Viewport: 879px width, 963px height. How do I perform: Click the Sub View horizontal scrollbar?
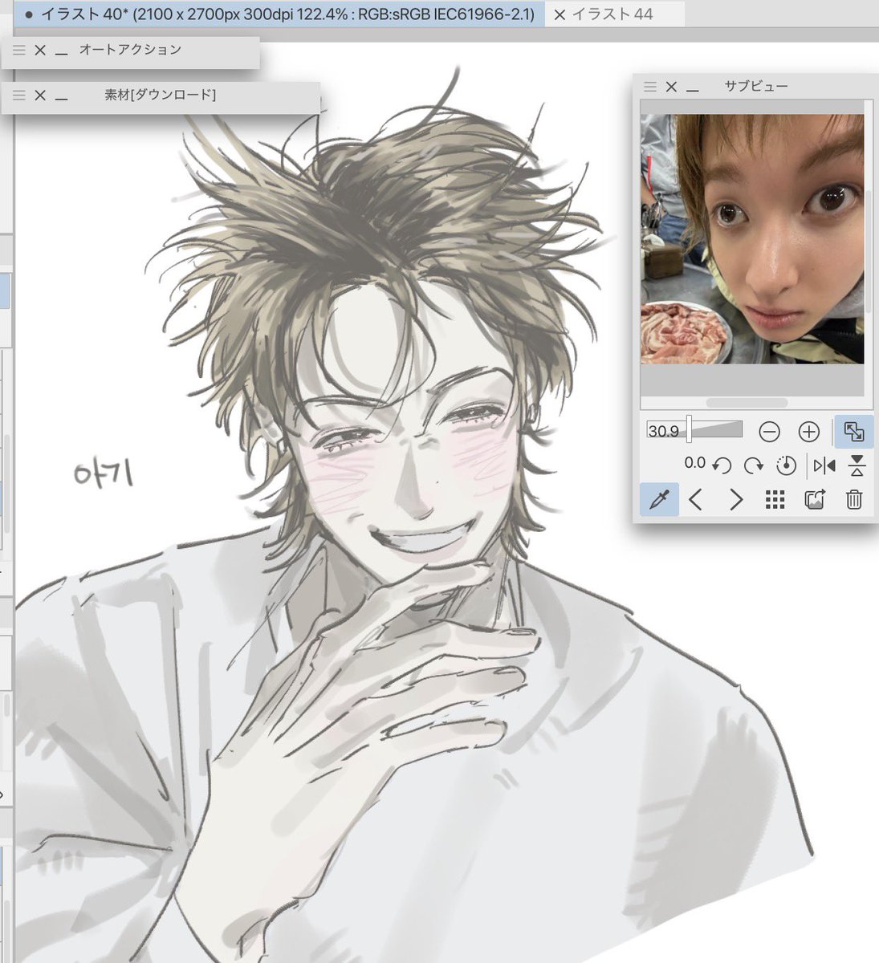click(747, 403)
